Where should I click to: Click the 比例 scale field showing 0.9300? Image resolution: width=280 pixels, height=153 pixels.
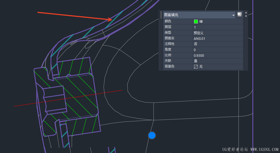[x=218, y=55]
